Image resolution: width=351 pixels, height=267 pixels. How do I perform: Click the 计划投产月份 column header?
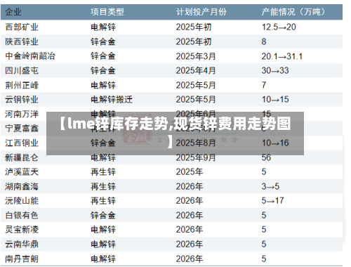201,12
